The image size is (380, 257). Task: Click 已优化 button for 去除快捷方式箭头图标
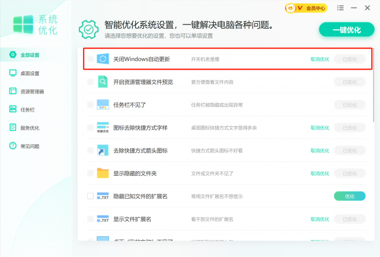click(x=350, y=151)
